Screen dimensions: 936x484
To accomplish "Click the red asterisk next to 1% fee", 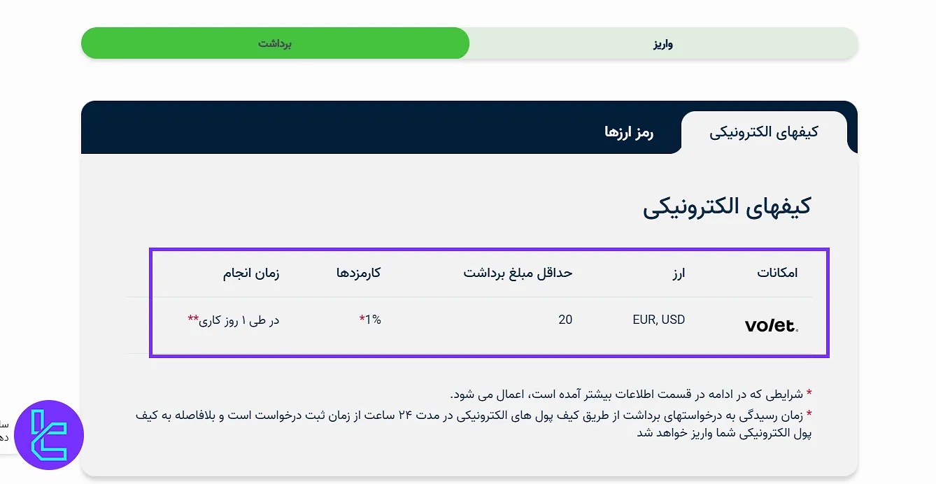I will pyautogui.click(x=362, y=320).
